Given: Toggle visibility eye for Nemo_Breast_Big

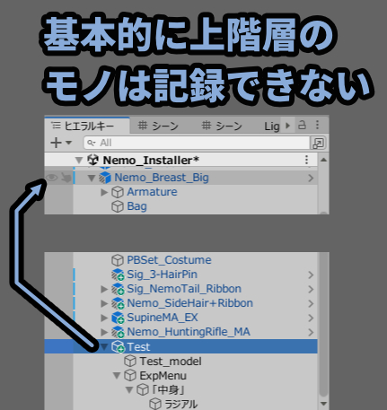Looking at the screenshot, I should tap(51, 178).
